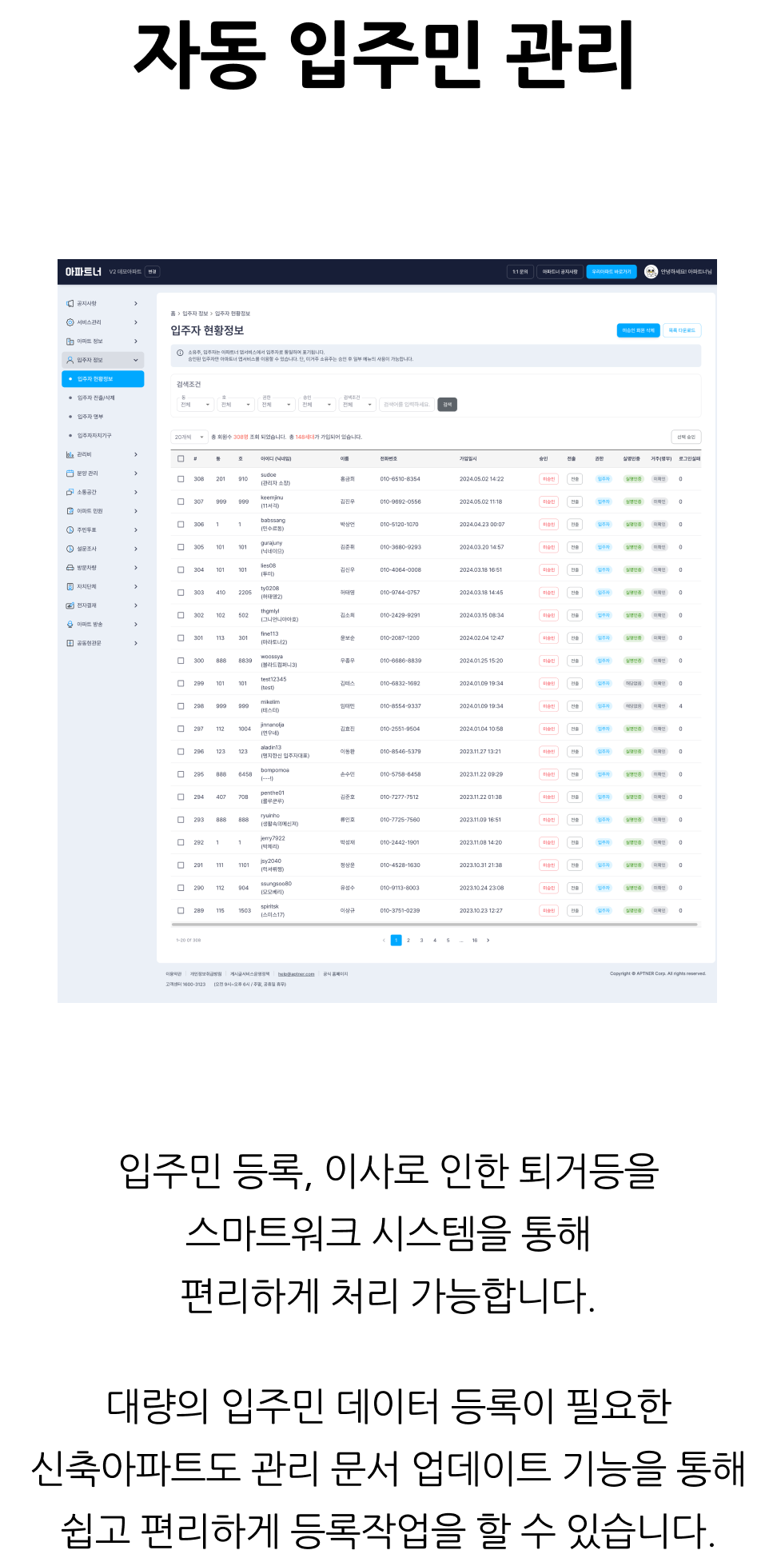
Task: Go to previous page with arrow
Action: (384, 941)
